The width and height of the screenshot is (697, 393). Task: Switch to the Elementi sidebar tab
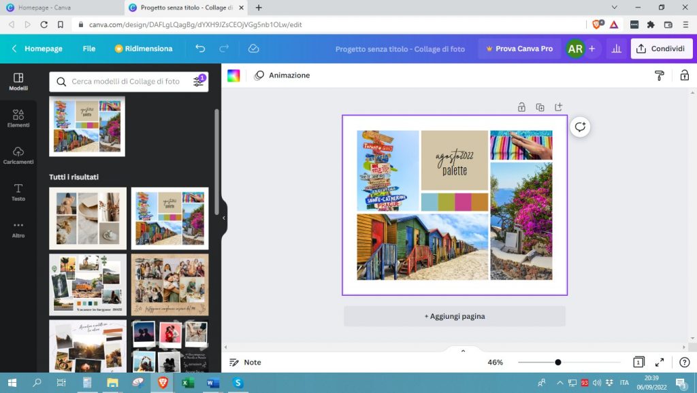(x=18, y=118)
